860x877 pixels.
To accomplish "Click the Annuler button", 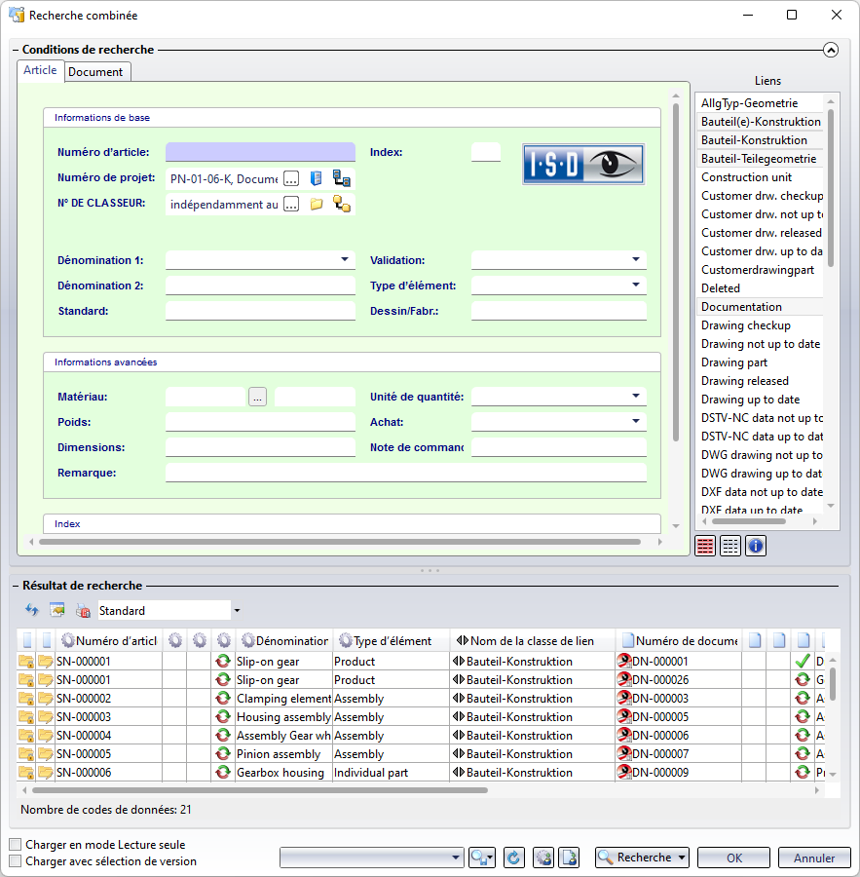I will pos(814,858).
